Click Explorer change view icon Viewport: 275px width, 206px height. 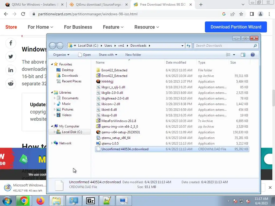pos(228,55)
